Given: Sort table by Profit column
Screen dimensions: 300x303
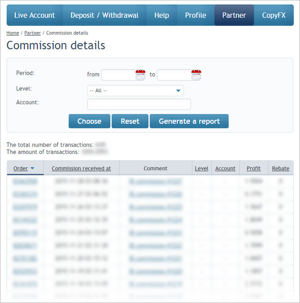Looking at the screenshot, I should click(x=253, y=169).
